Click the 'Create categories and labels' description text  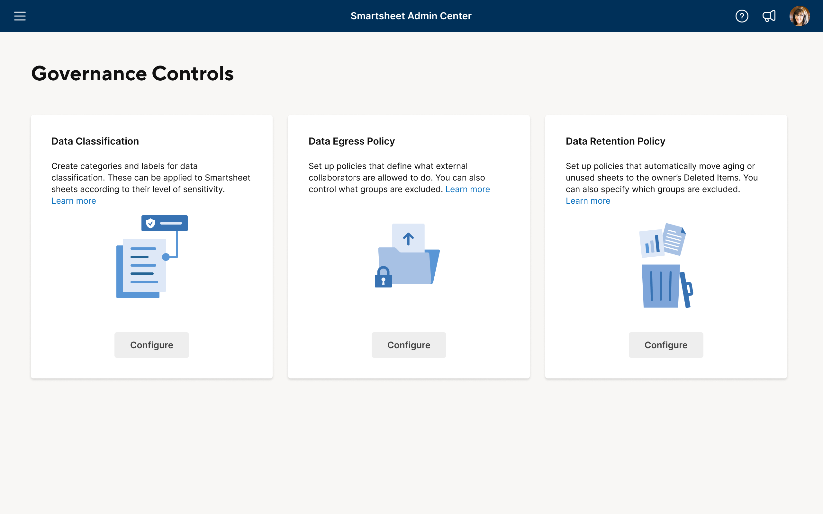pos(151,177)
